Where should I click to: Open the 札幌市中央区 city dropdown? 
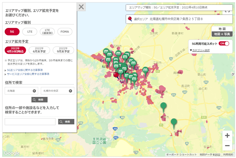[x=57, y=91]
